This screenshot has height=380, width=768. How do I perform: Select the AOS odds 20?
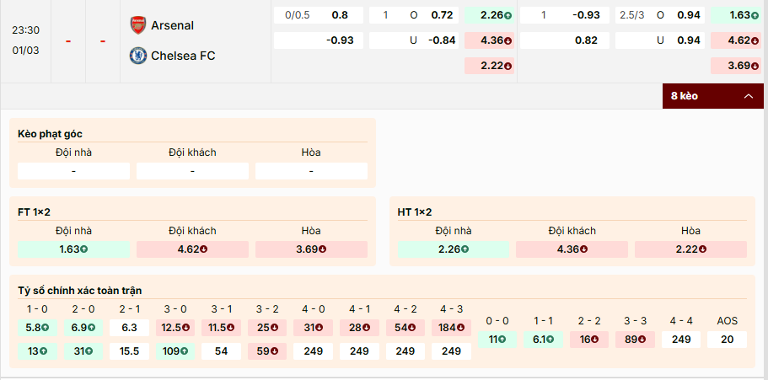click(x=727, y=340)
